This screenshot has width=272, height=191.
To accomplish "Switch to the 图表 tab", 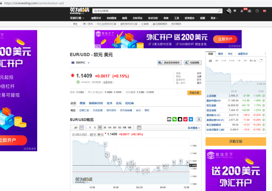I will [x=83, y=103].
